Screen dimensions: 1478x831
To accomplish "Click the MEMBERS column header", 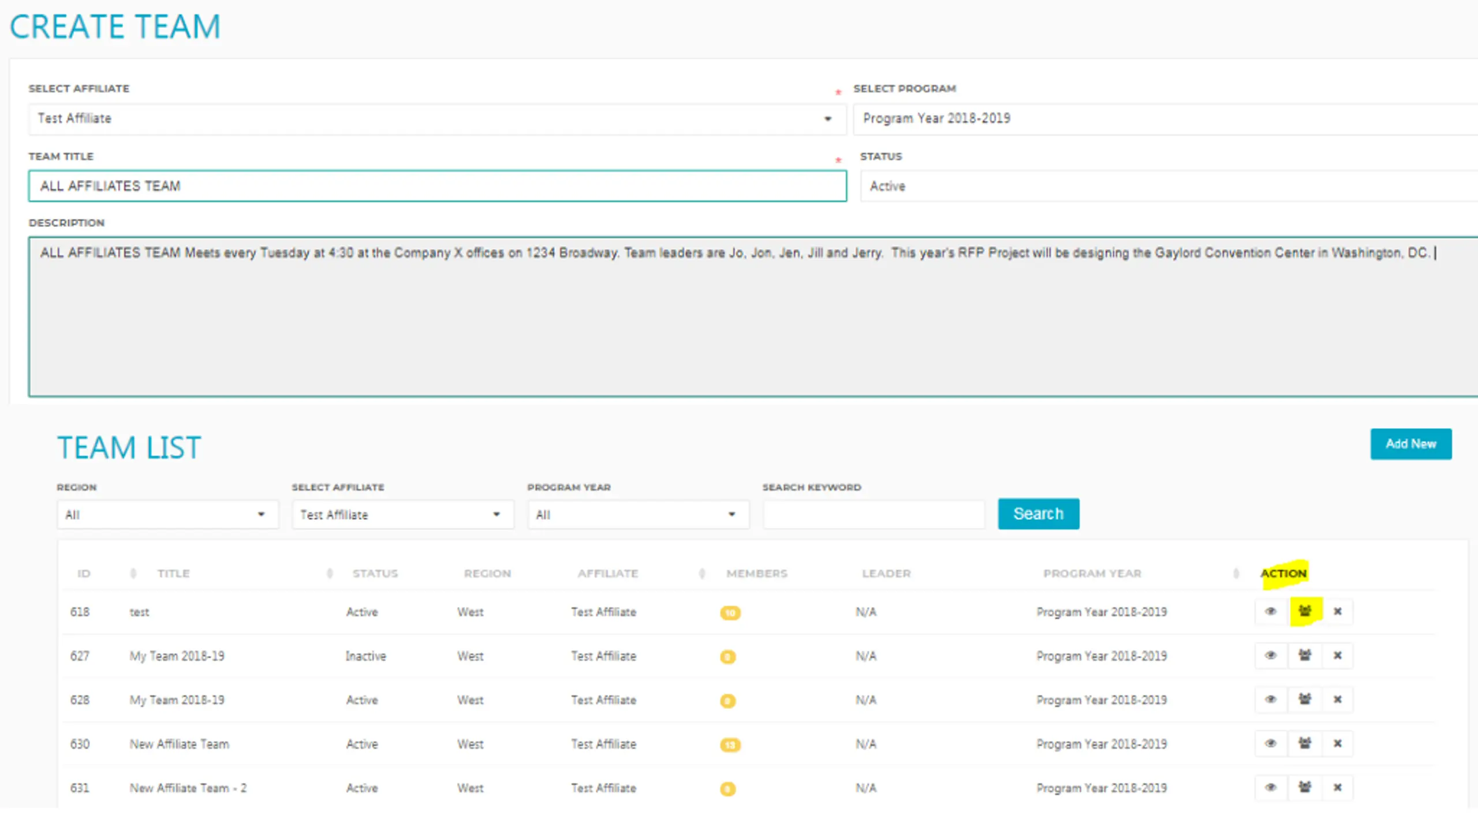I will coord(757,573).
